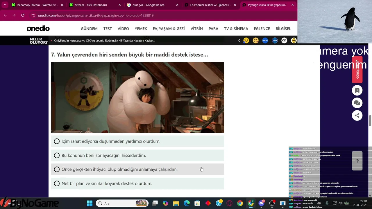Jump to top with the up arrow button

[357, 161]
